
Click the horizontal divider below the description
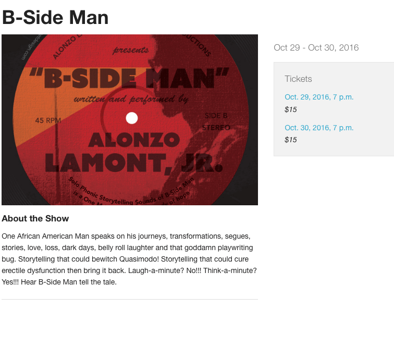[129, 300]
